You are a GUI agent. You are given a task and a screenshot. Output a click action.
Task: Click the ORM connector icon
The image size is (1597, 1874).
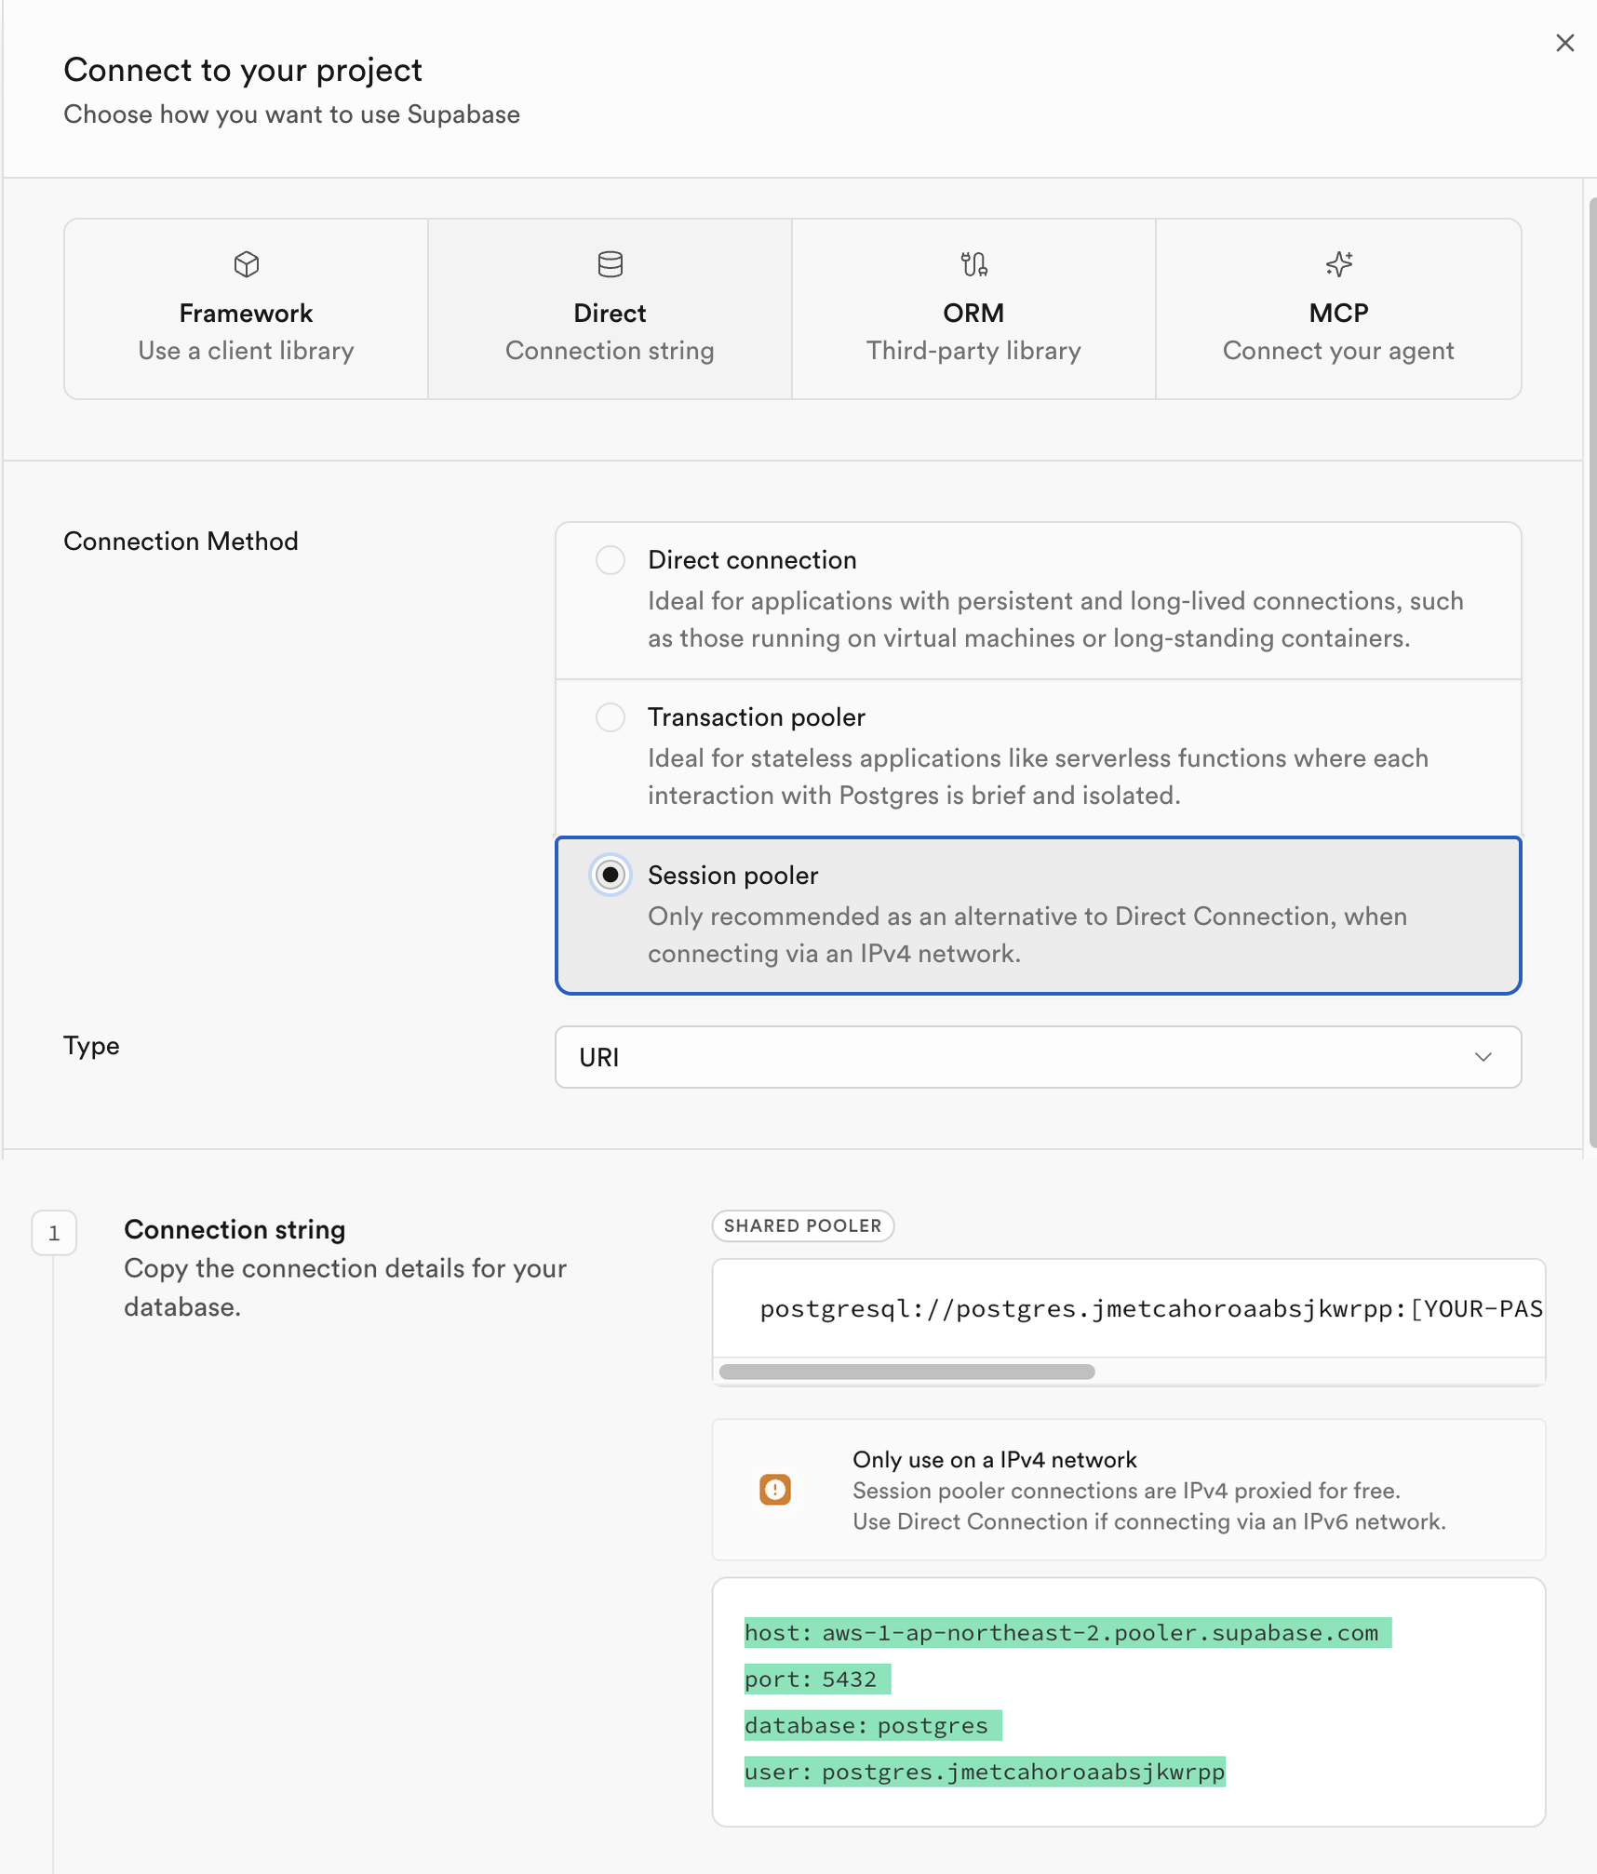(x=973, y=264)
